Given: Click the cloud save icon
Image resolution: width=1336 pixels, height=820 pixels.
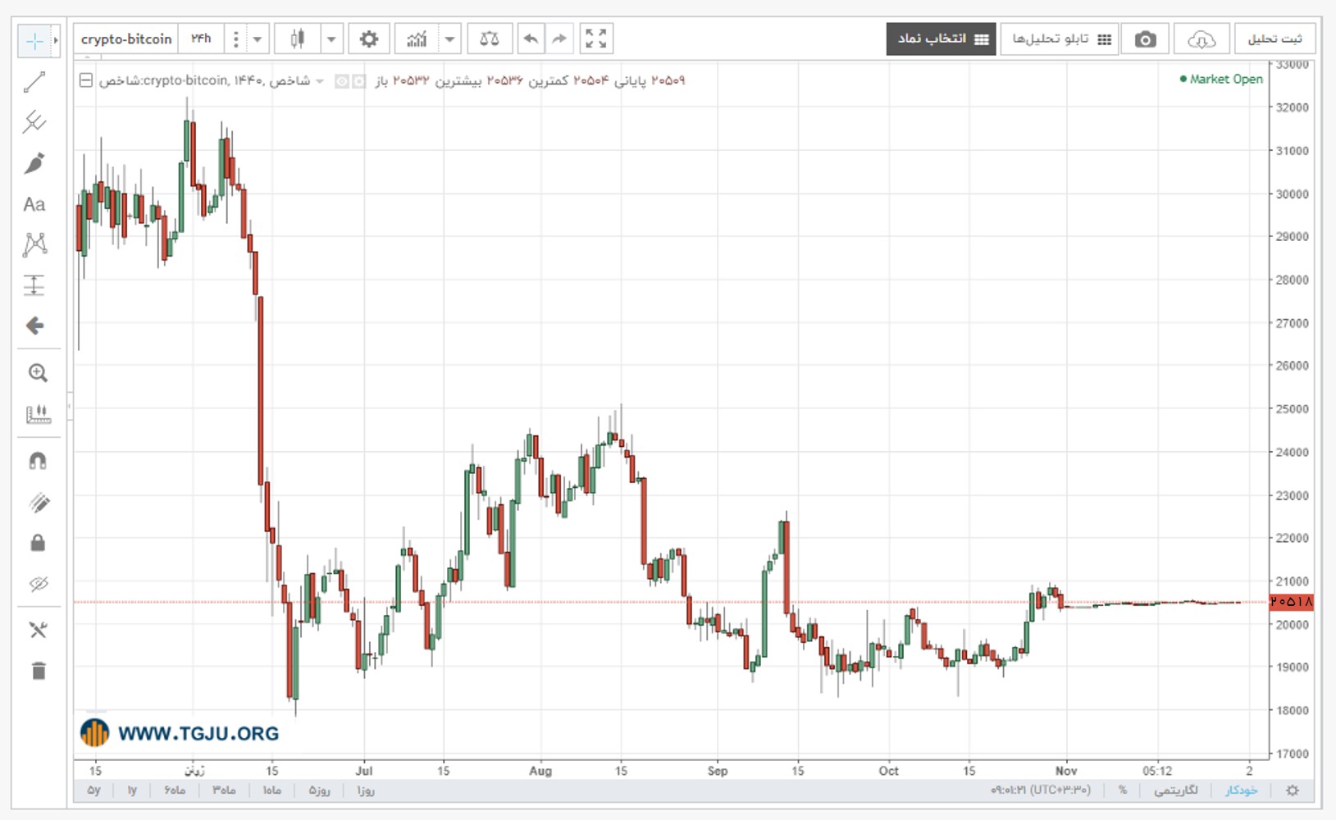Looking at the screenshot, I should coord(1201,39).
